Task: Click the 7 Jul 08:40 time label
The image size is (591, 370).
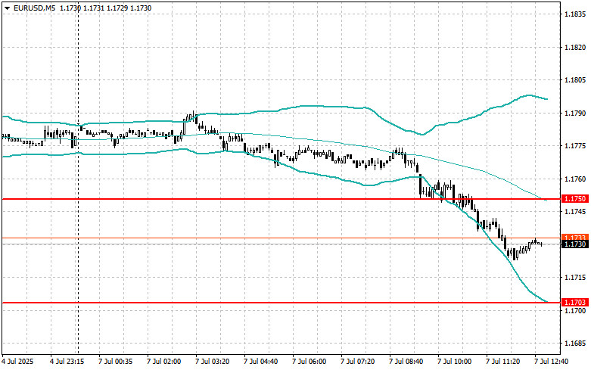Action: (x=406, y=362)
